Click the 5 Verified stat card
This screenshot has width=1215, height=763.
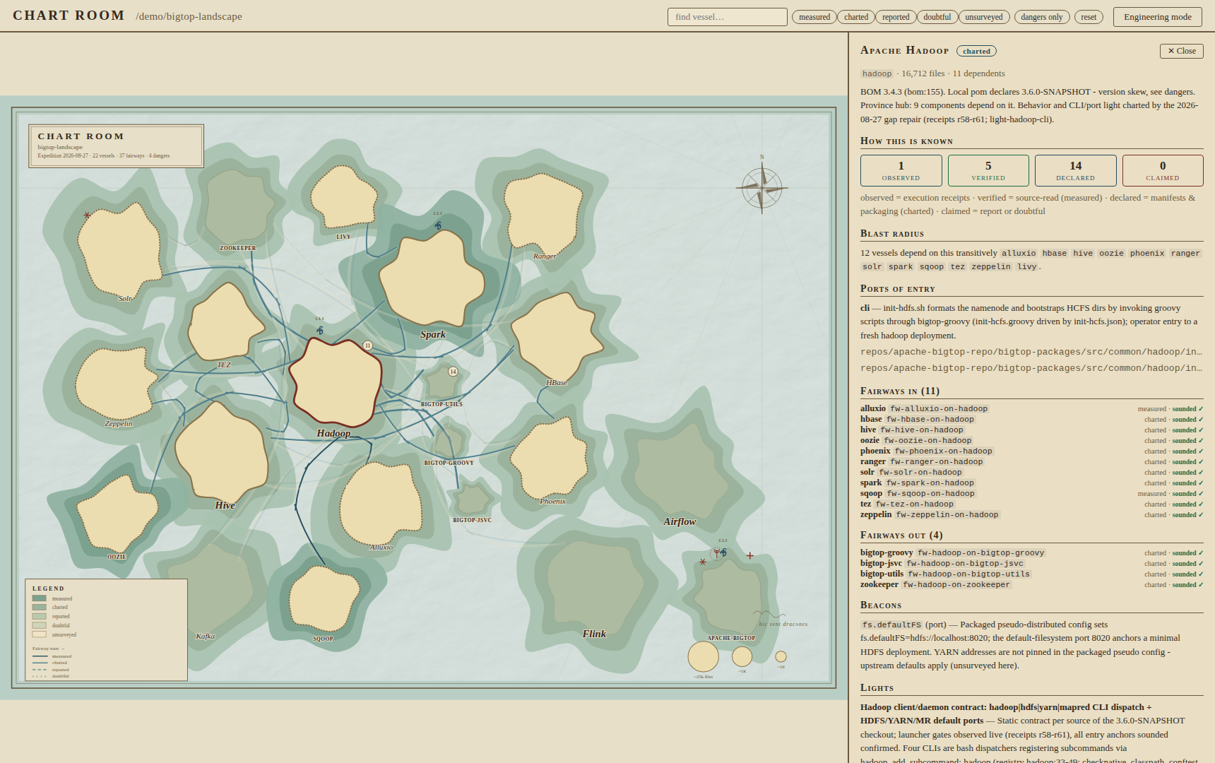988,170
